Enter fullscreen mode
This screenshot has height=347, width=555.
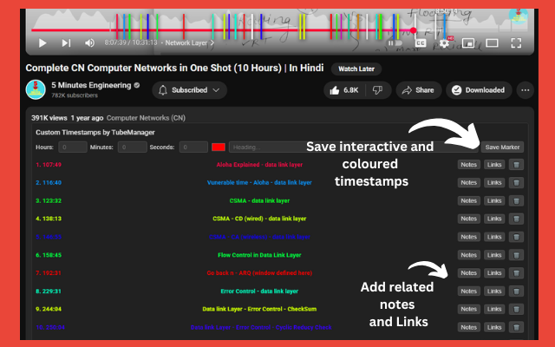pyautogui.click(x=516, y=43)
